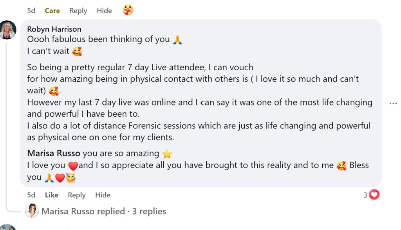Reply to Robyn Harrison's comment
Screen dimensions: 401x230
(76, 195)
